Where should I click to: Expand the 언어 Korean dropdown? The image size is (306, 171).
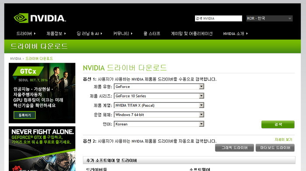pyautogui.click(x=159, y=124)
